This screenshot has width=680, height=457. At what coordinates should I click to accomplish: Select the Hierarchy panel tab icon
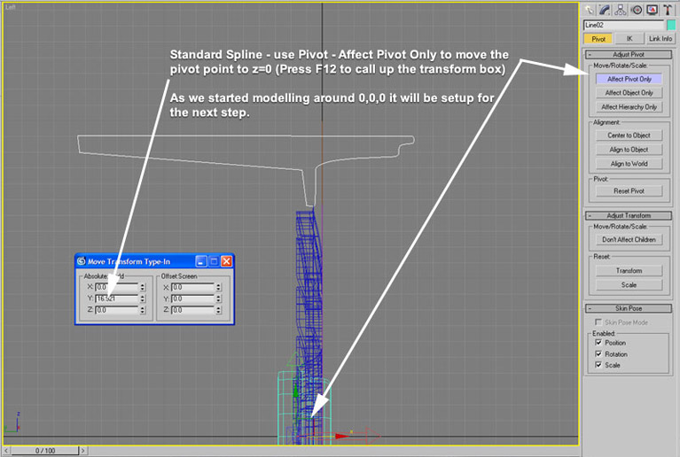point(621,10)
